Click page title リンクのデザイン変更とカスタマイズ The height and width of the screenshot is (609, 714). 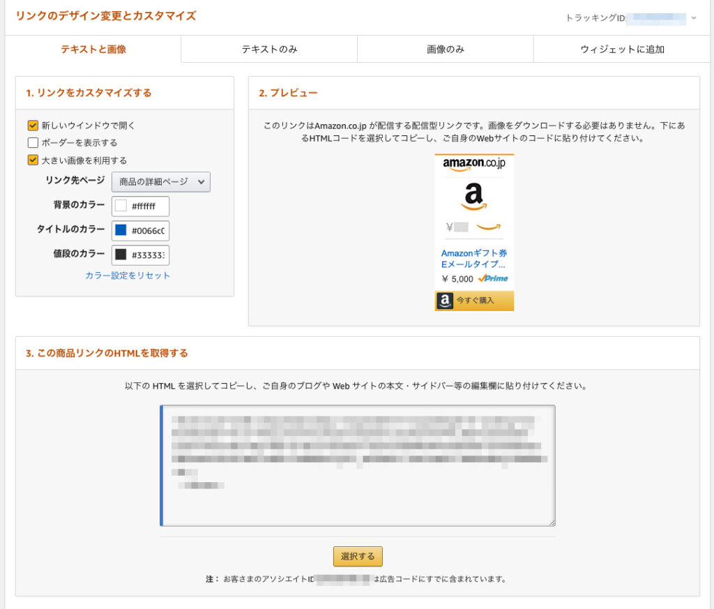coord(106,16)
